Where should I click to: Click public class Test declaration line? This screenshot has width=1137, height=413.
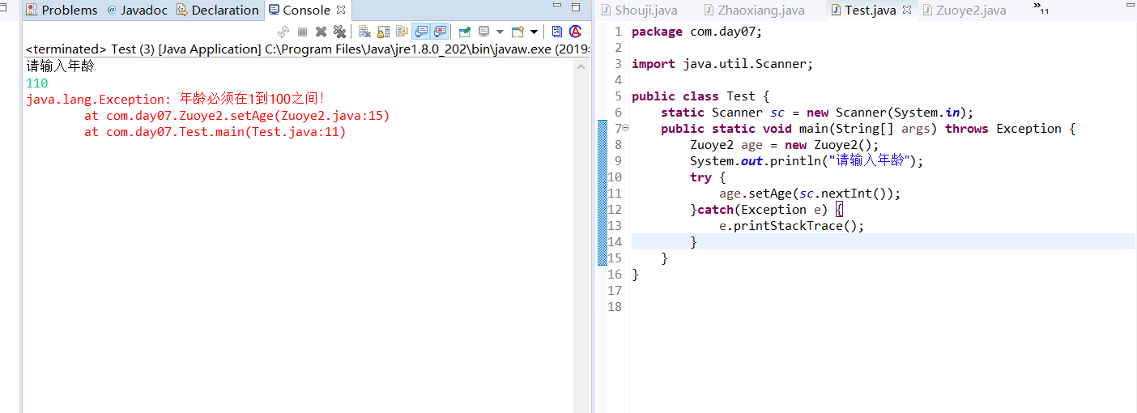(701, 96)
